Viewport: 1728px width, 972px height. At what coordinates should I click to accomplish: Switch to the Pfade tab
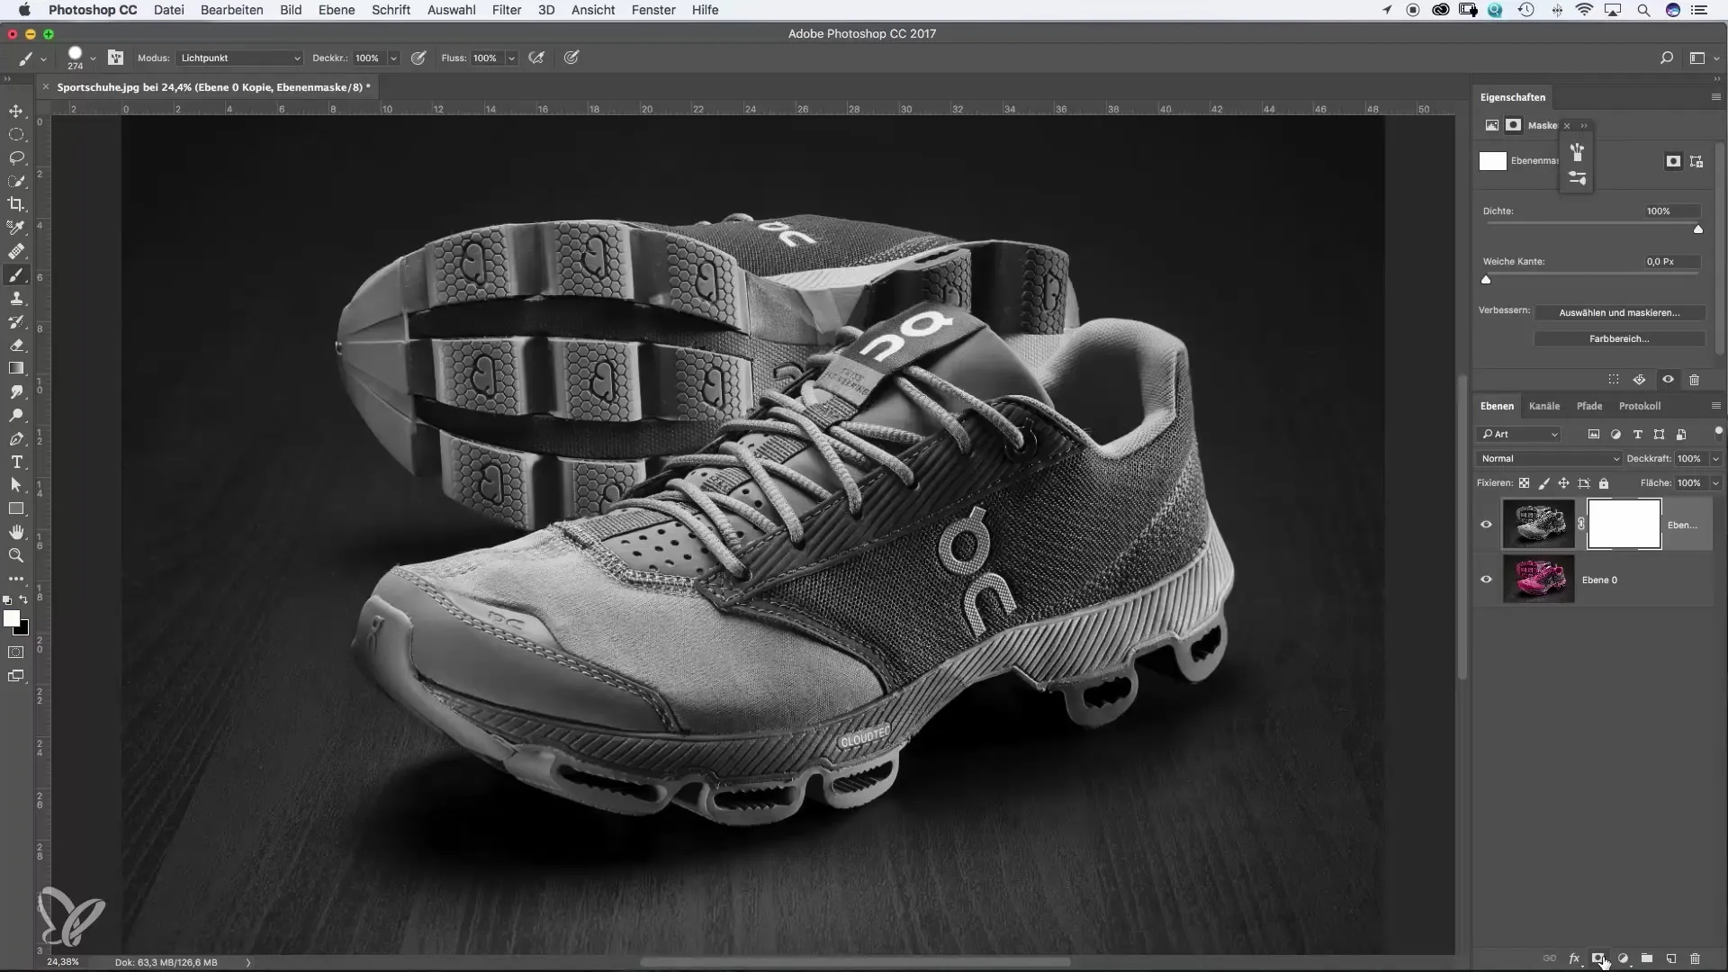click(x=1589, y=406)
